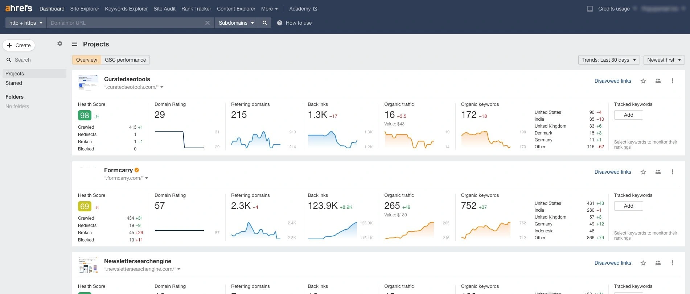The height and width of the screenshot is (294, 690).
Task: Open sharing for Curatedseotools project
Action: [658, 81]
